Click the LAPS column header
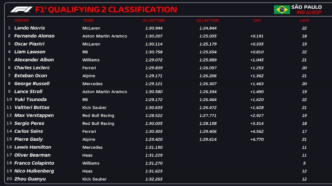Screen dimensions: 332x186 (x=304, y=20)
